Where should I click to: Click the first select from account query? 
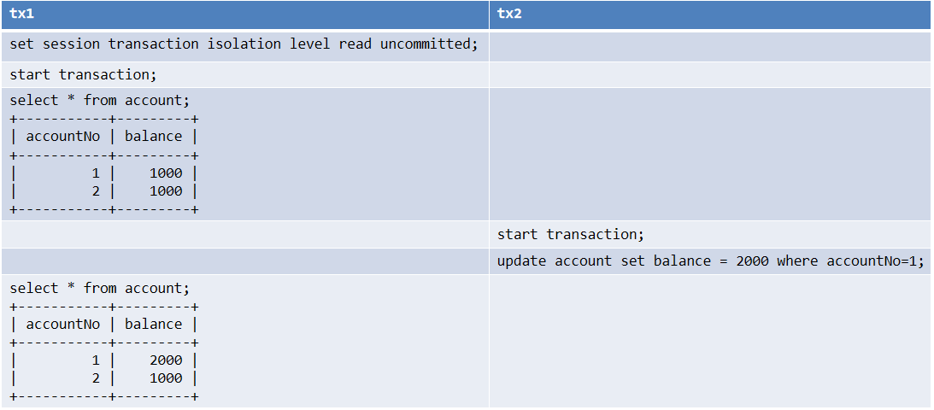[x=100, y=100]
